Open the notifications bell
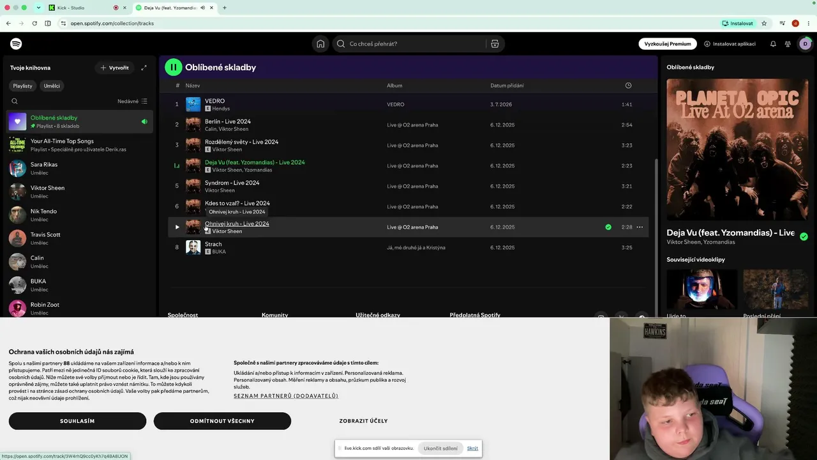The height and width of the screenshot is (460, 817). 773,44
